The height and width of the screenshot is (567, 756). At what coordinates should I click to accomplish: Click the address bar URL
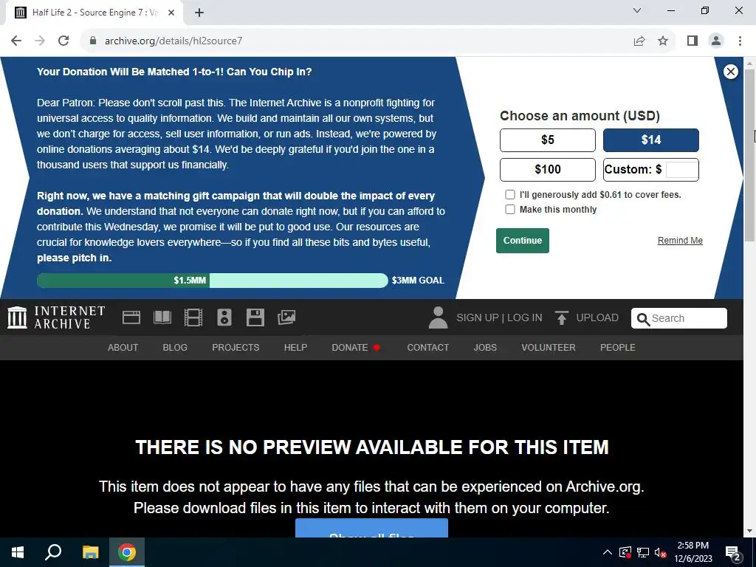pos(173,41)
